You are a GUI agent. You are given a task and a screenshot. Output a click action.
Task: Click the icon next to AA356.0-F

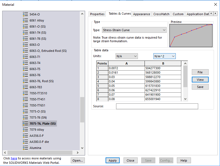point(25,136)
